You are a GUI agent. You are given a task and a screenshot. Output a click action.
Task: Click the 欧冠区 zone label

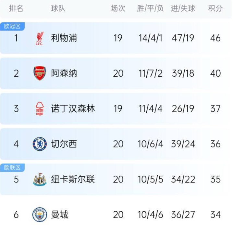(12, 26)
